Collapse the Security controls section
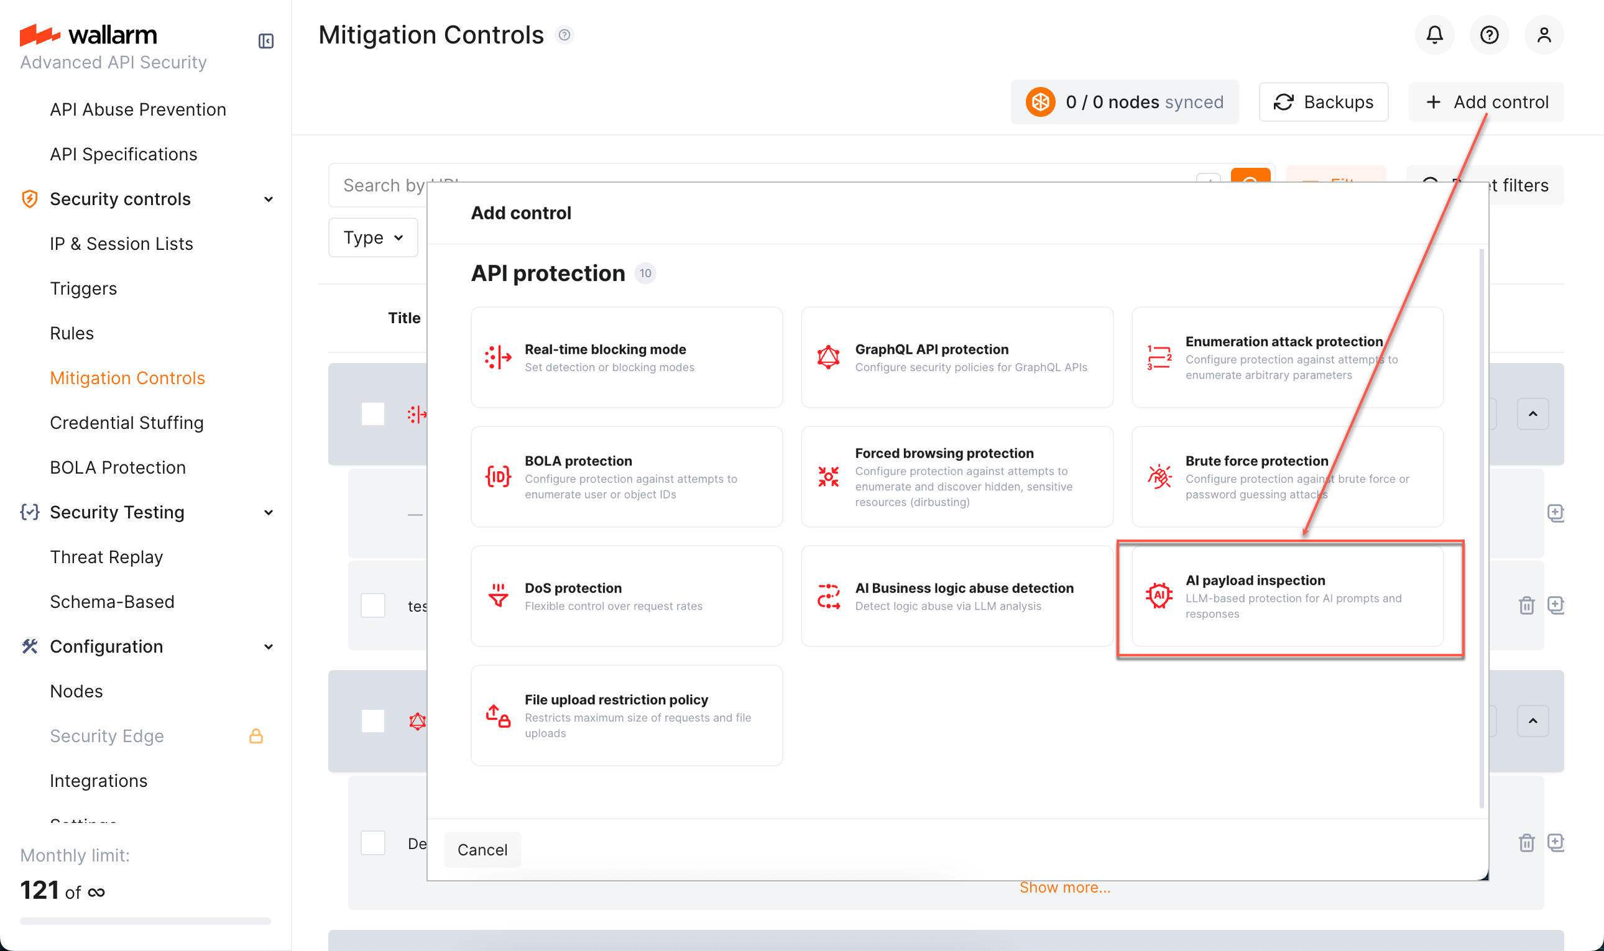The height and width of the screenshot is (951, 1604). (269, 199)
